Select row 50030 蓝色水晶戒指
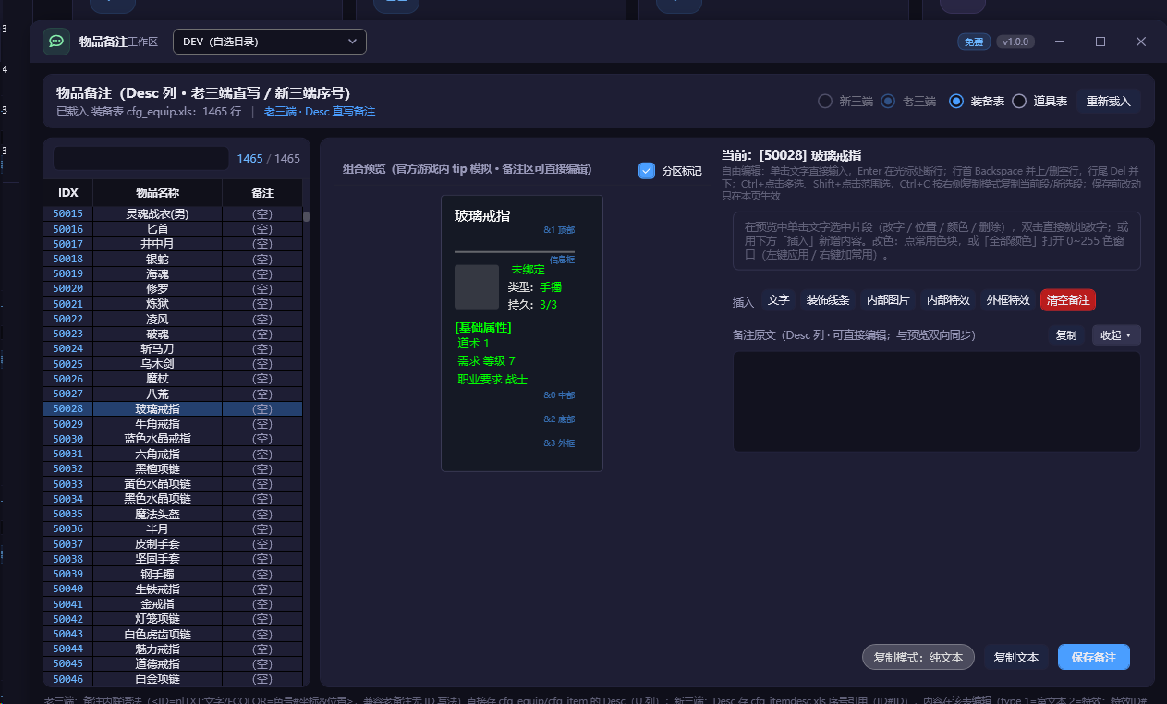The width and height of the screenshot is (1167, 704). (x=173, y=439)
